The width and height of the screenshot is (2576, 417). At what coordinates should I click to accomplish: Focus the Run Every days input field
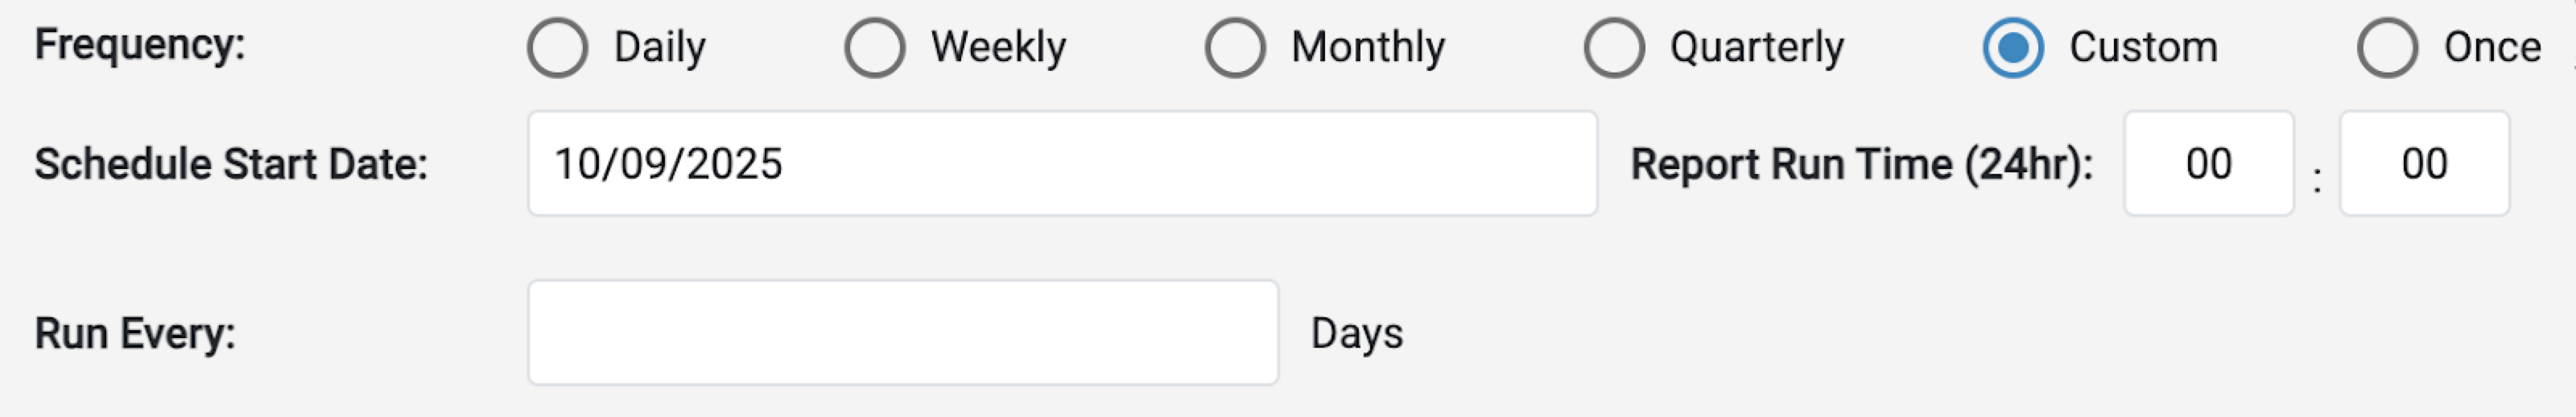pos(902,332)
